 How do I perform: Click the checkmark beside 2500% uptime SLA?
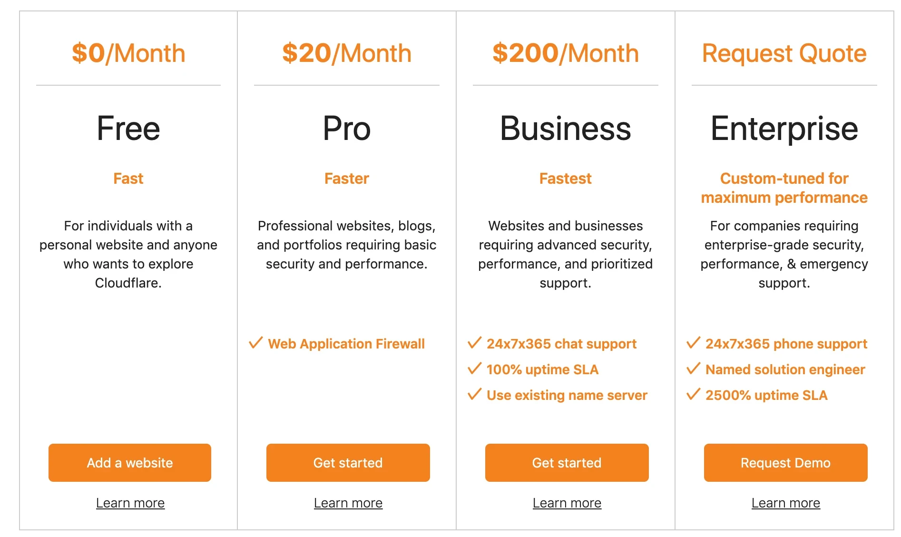pyautogui.click(x=693, y=394)
